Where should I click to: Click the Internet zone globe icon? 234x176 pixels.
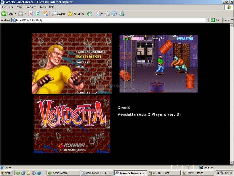coord(202,167)
